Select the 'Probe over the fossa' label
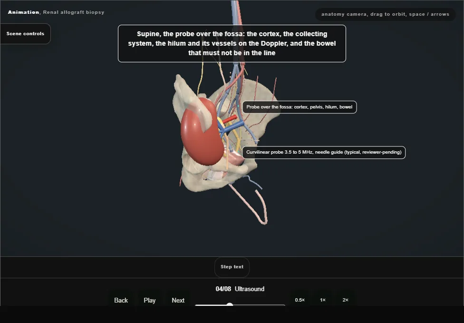The image size is (464, 323). point(300,107)
